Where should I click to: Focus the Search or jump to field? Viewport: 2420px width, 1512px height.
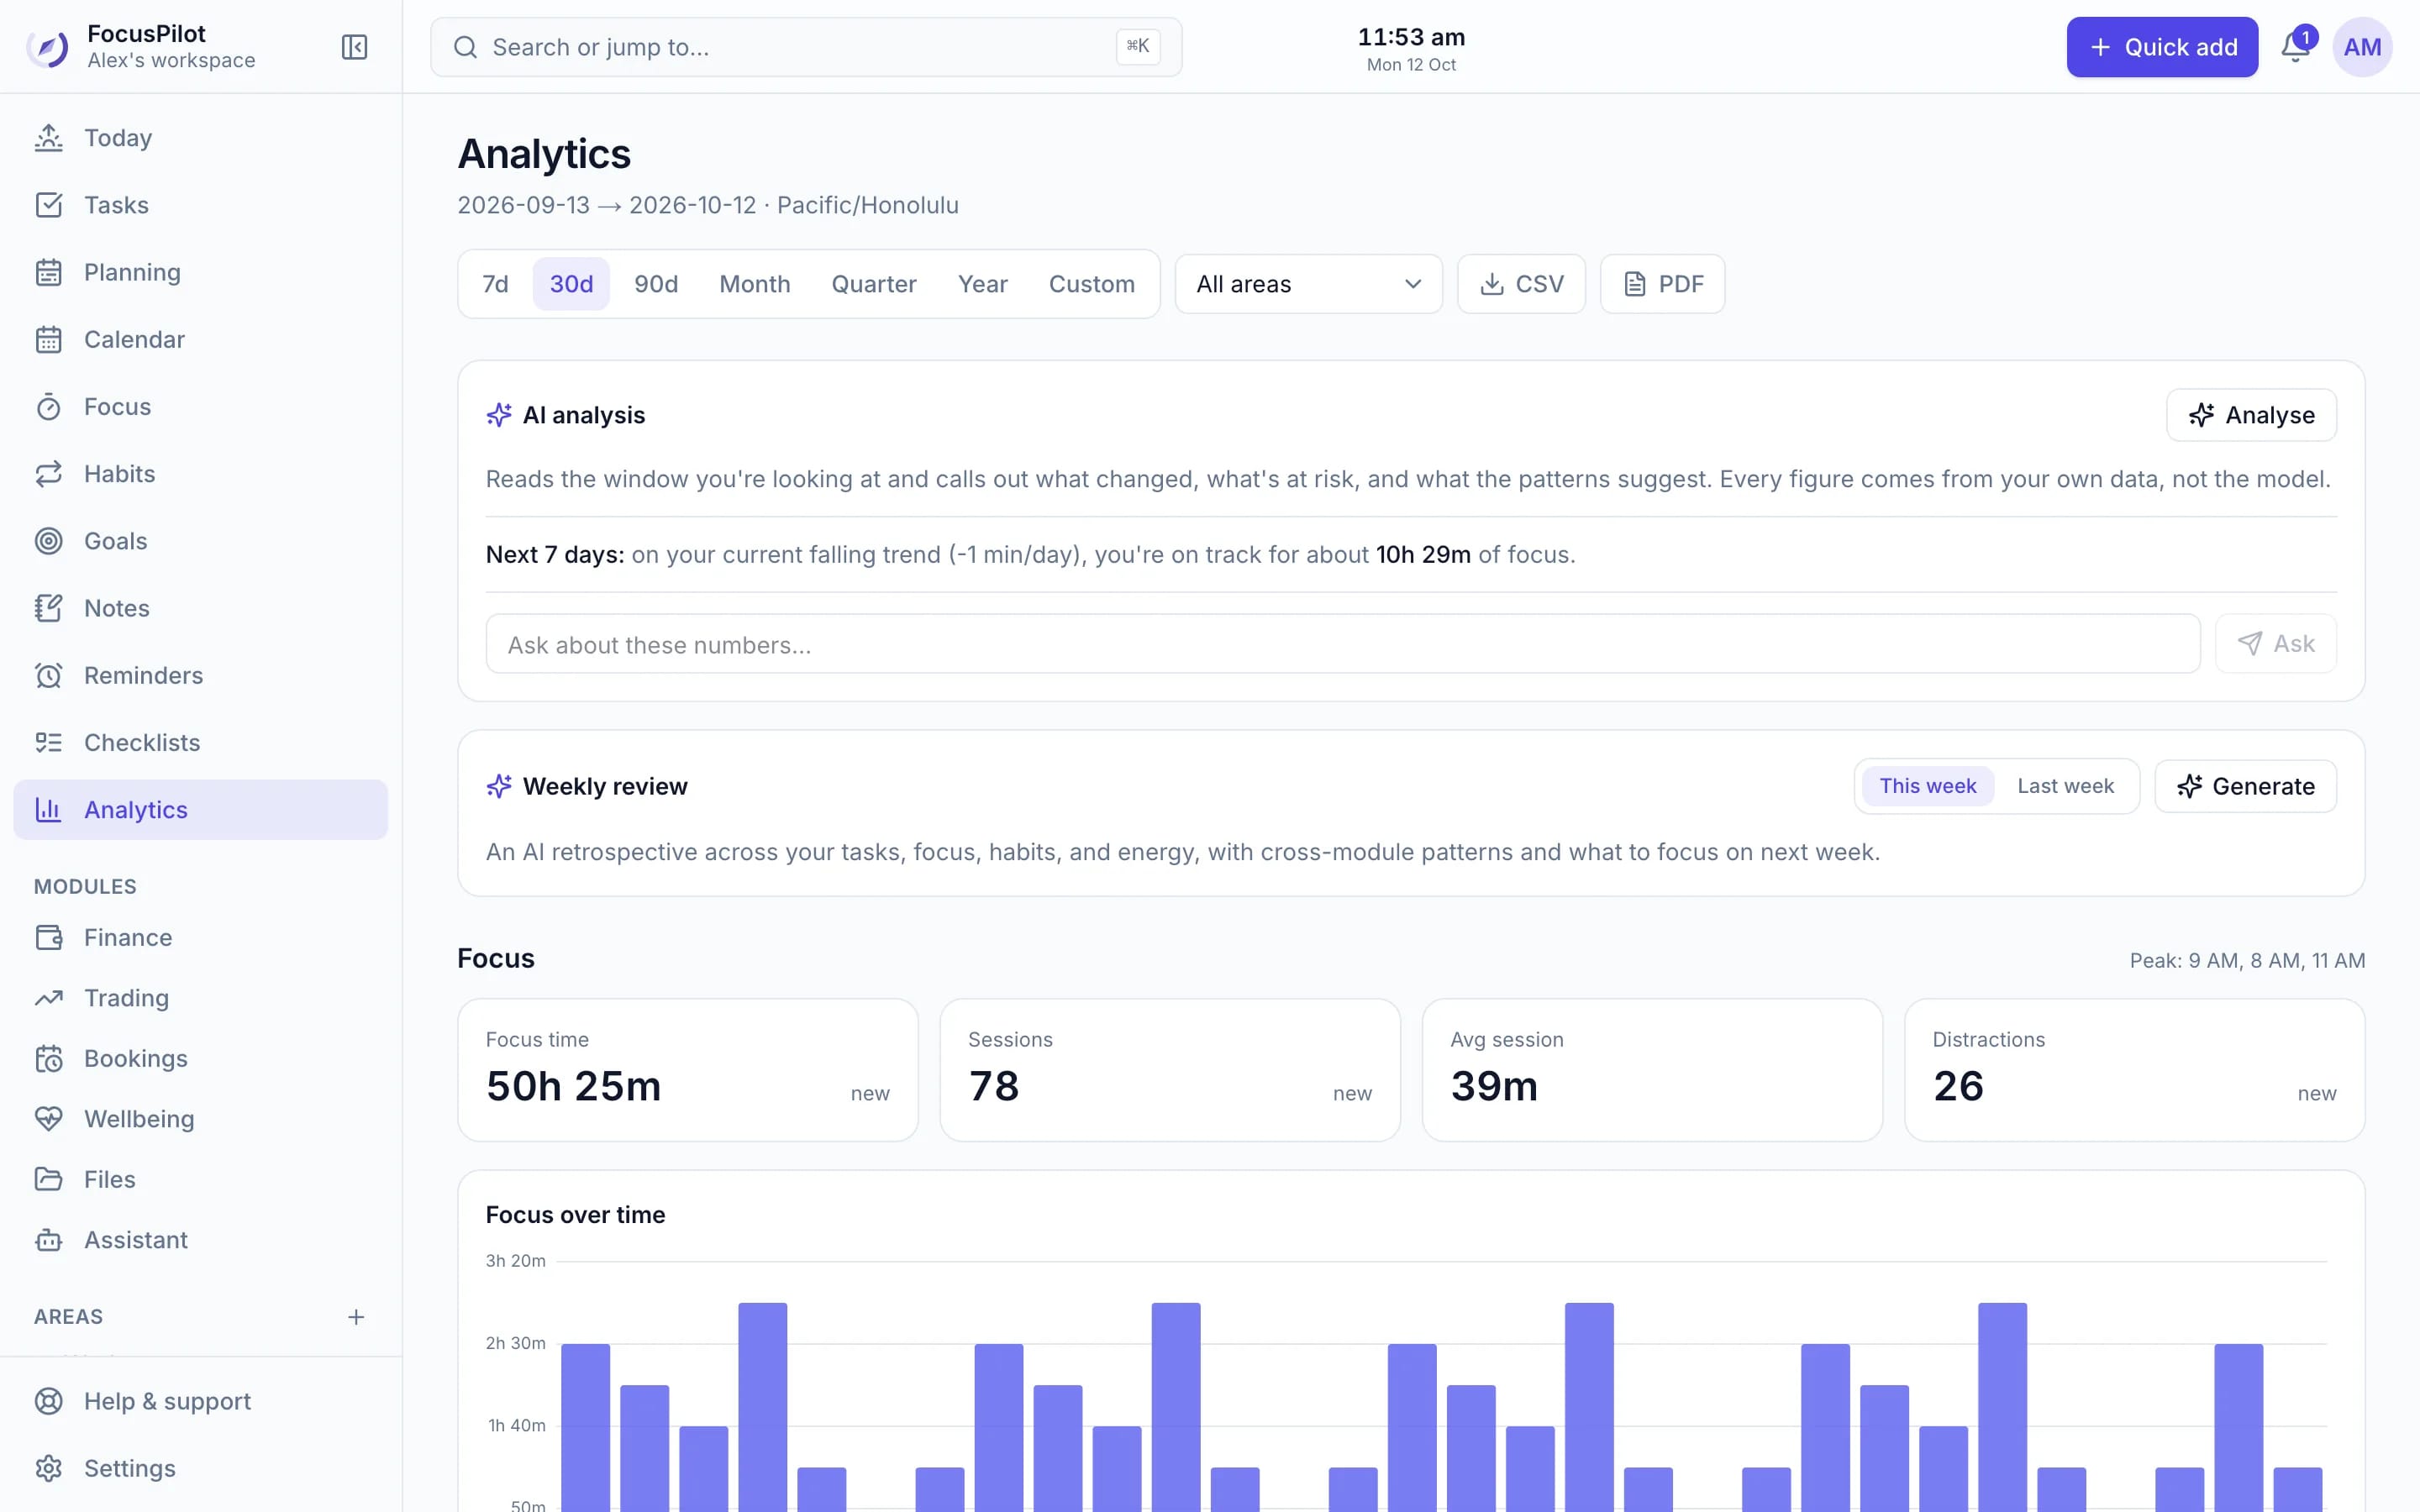coord(806,47)
